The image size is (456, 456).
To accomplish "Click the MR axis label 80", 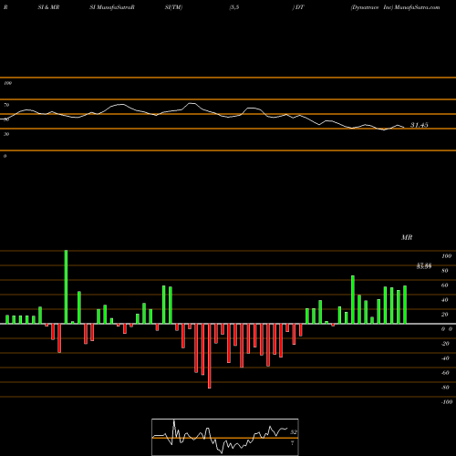I will [445, 271].
